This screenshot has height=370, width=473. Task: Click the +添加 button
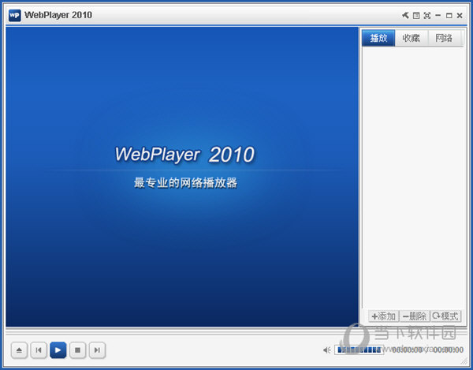click(x=384, y=316)
